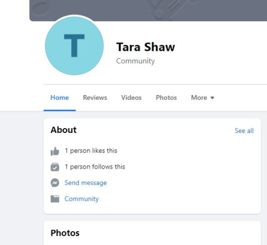
Task: Click the follows checkmark icon
Action: coord(55,167)
